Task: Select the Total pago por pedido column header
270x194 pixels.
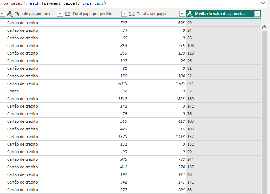Action: (x=96, y=14)
